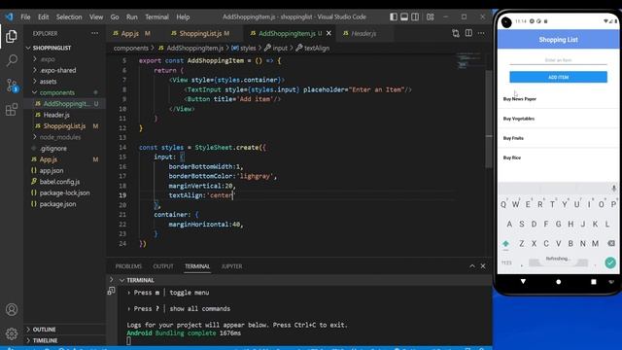Open the Extensions view in activity bar

click(12, 110)
